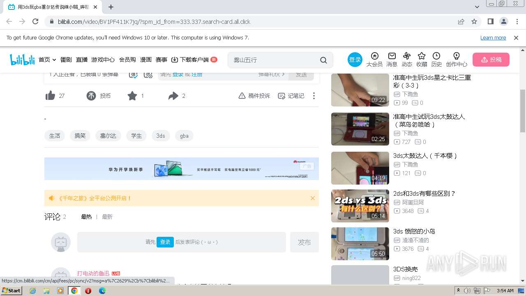Screen dimensions: 526x296
Task: Open uploader 渣渣不渣的 link
Action: [x=415, y=240]
